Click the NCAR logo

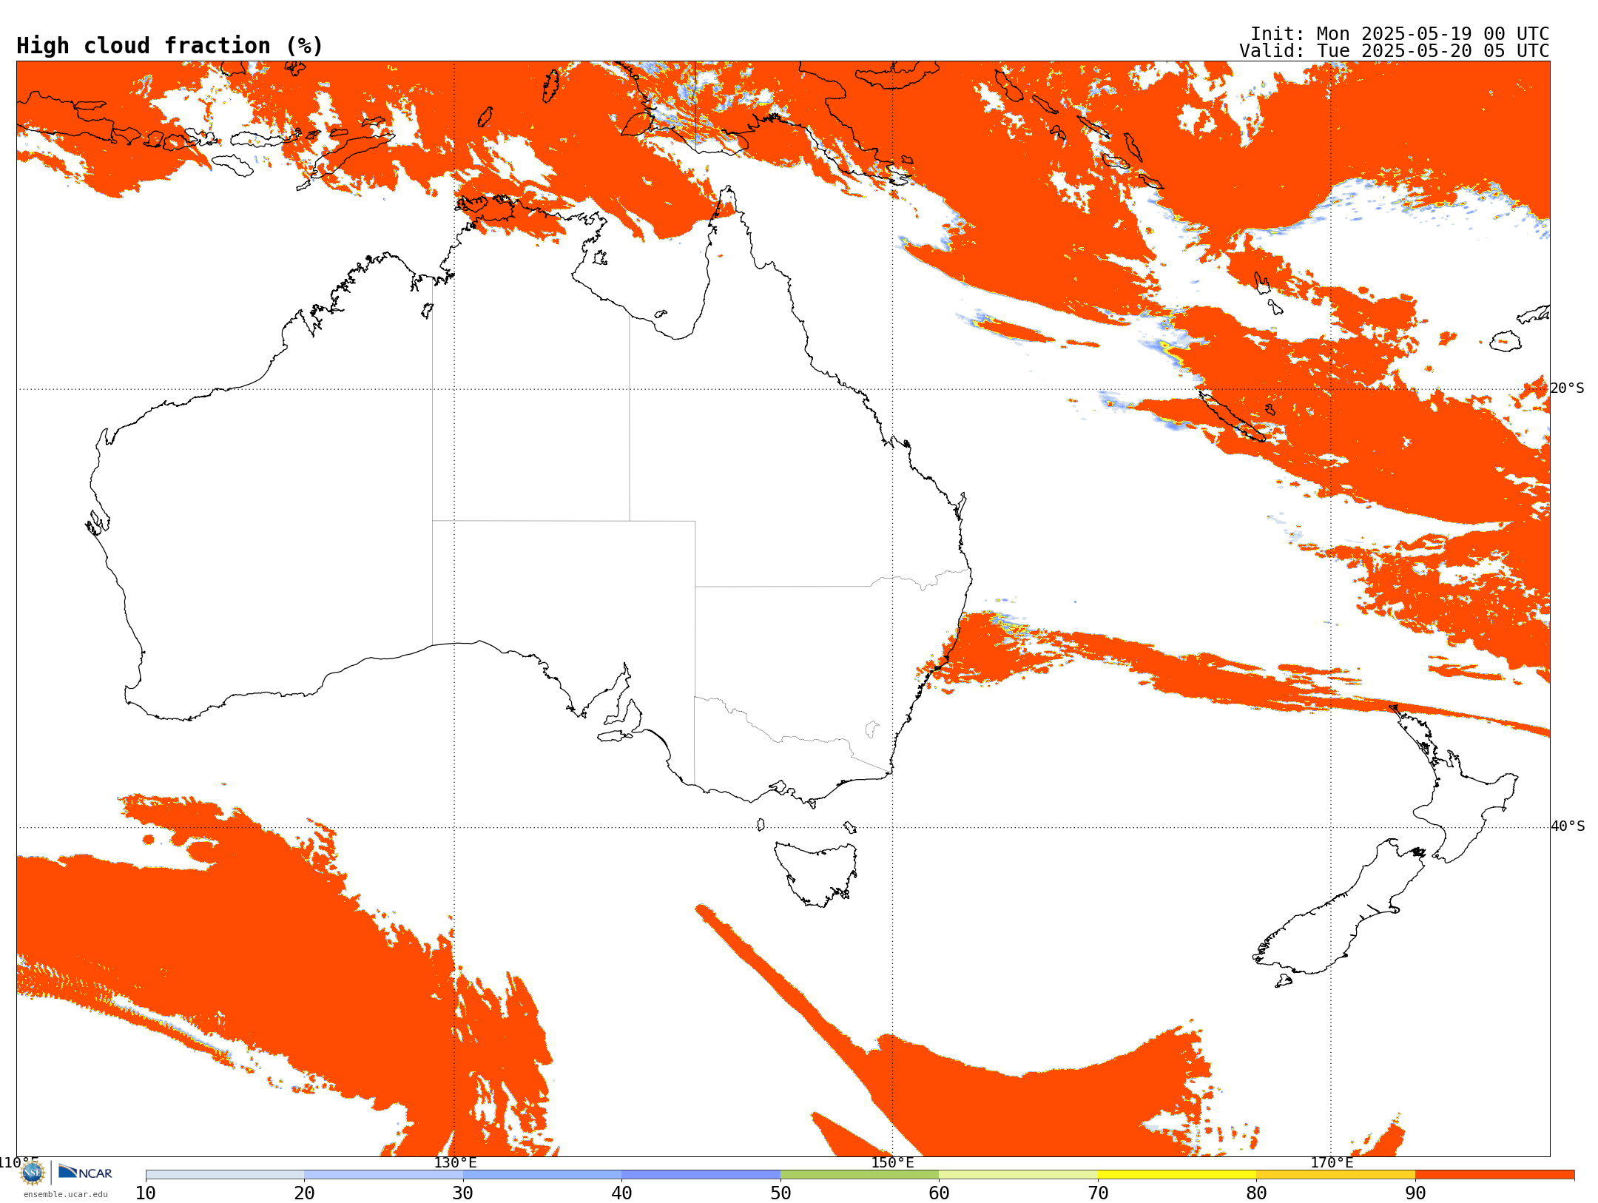pos(85,1173)
